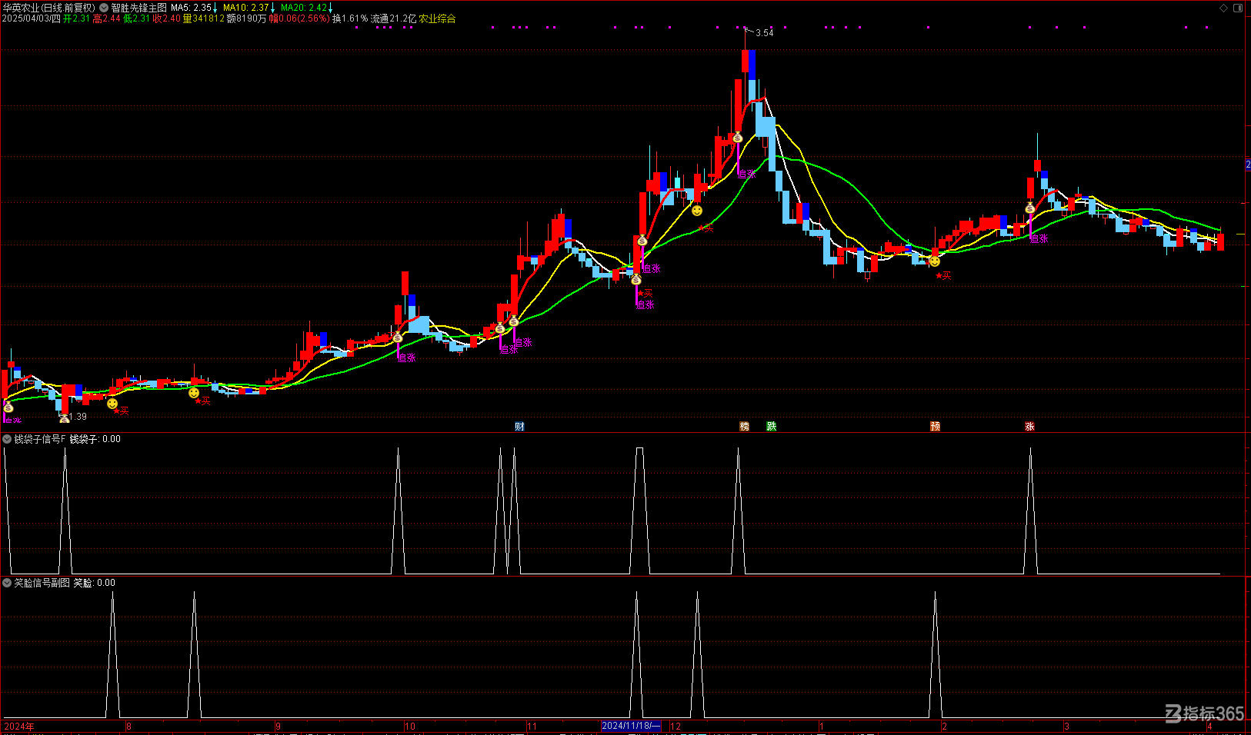Click the 笑脸: 0.00 value readout

tap(95, 583)
